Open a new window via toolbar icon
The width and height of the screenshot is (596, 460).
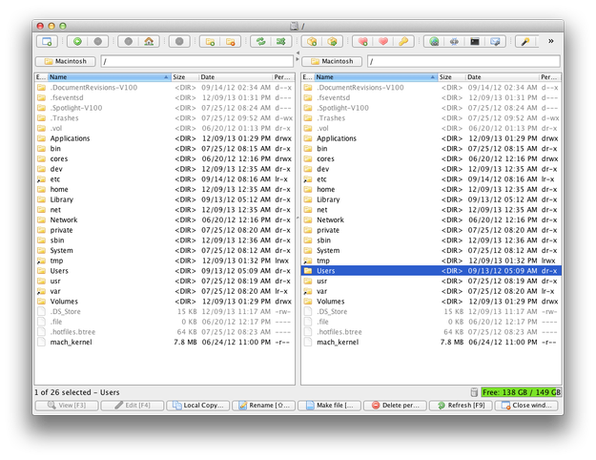tap(47, 41)
